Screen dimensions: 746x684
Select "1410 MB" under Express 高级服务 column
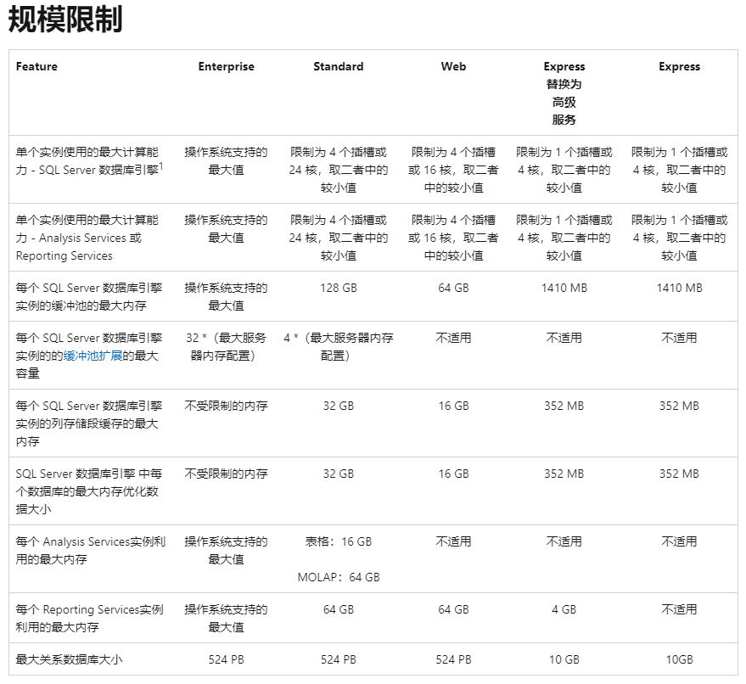[x=564, y=289]
